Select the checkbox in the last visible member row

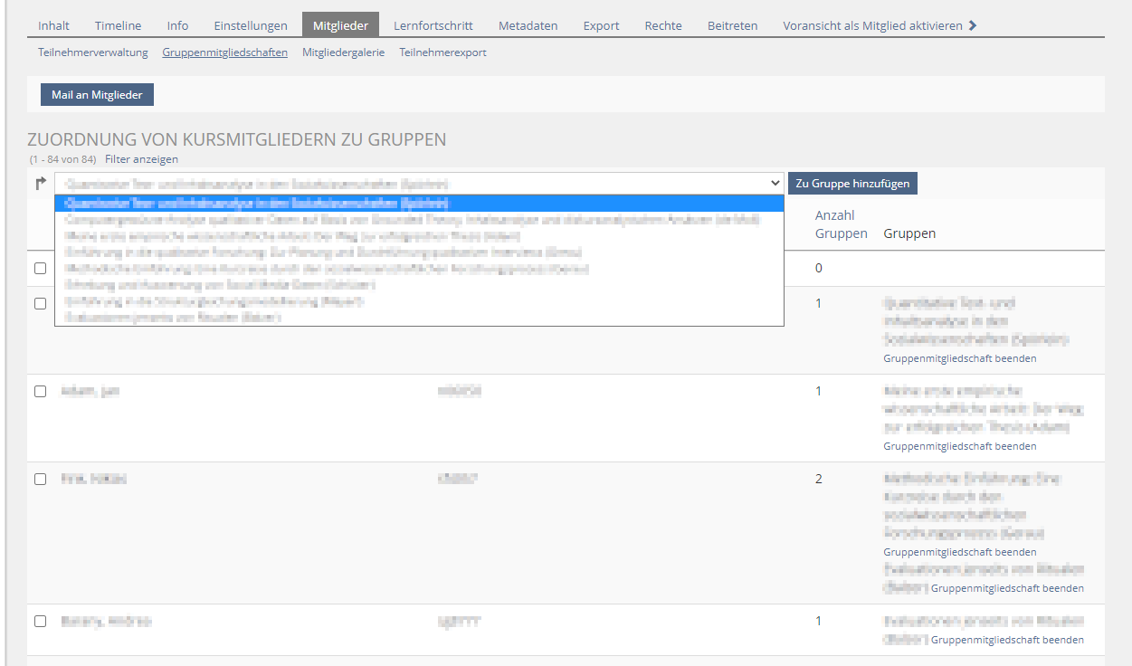pyautogui.click(x=40, y=622)
